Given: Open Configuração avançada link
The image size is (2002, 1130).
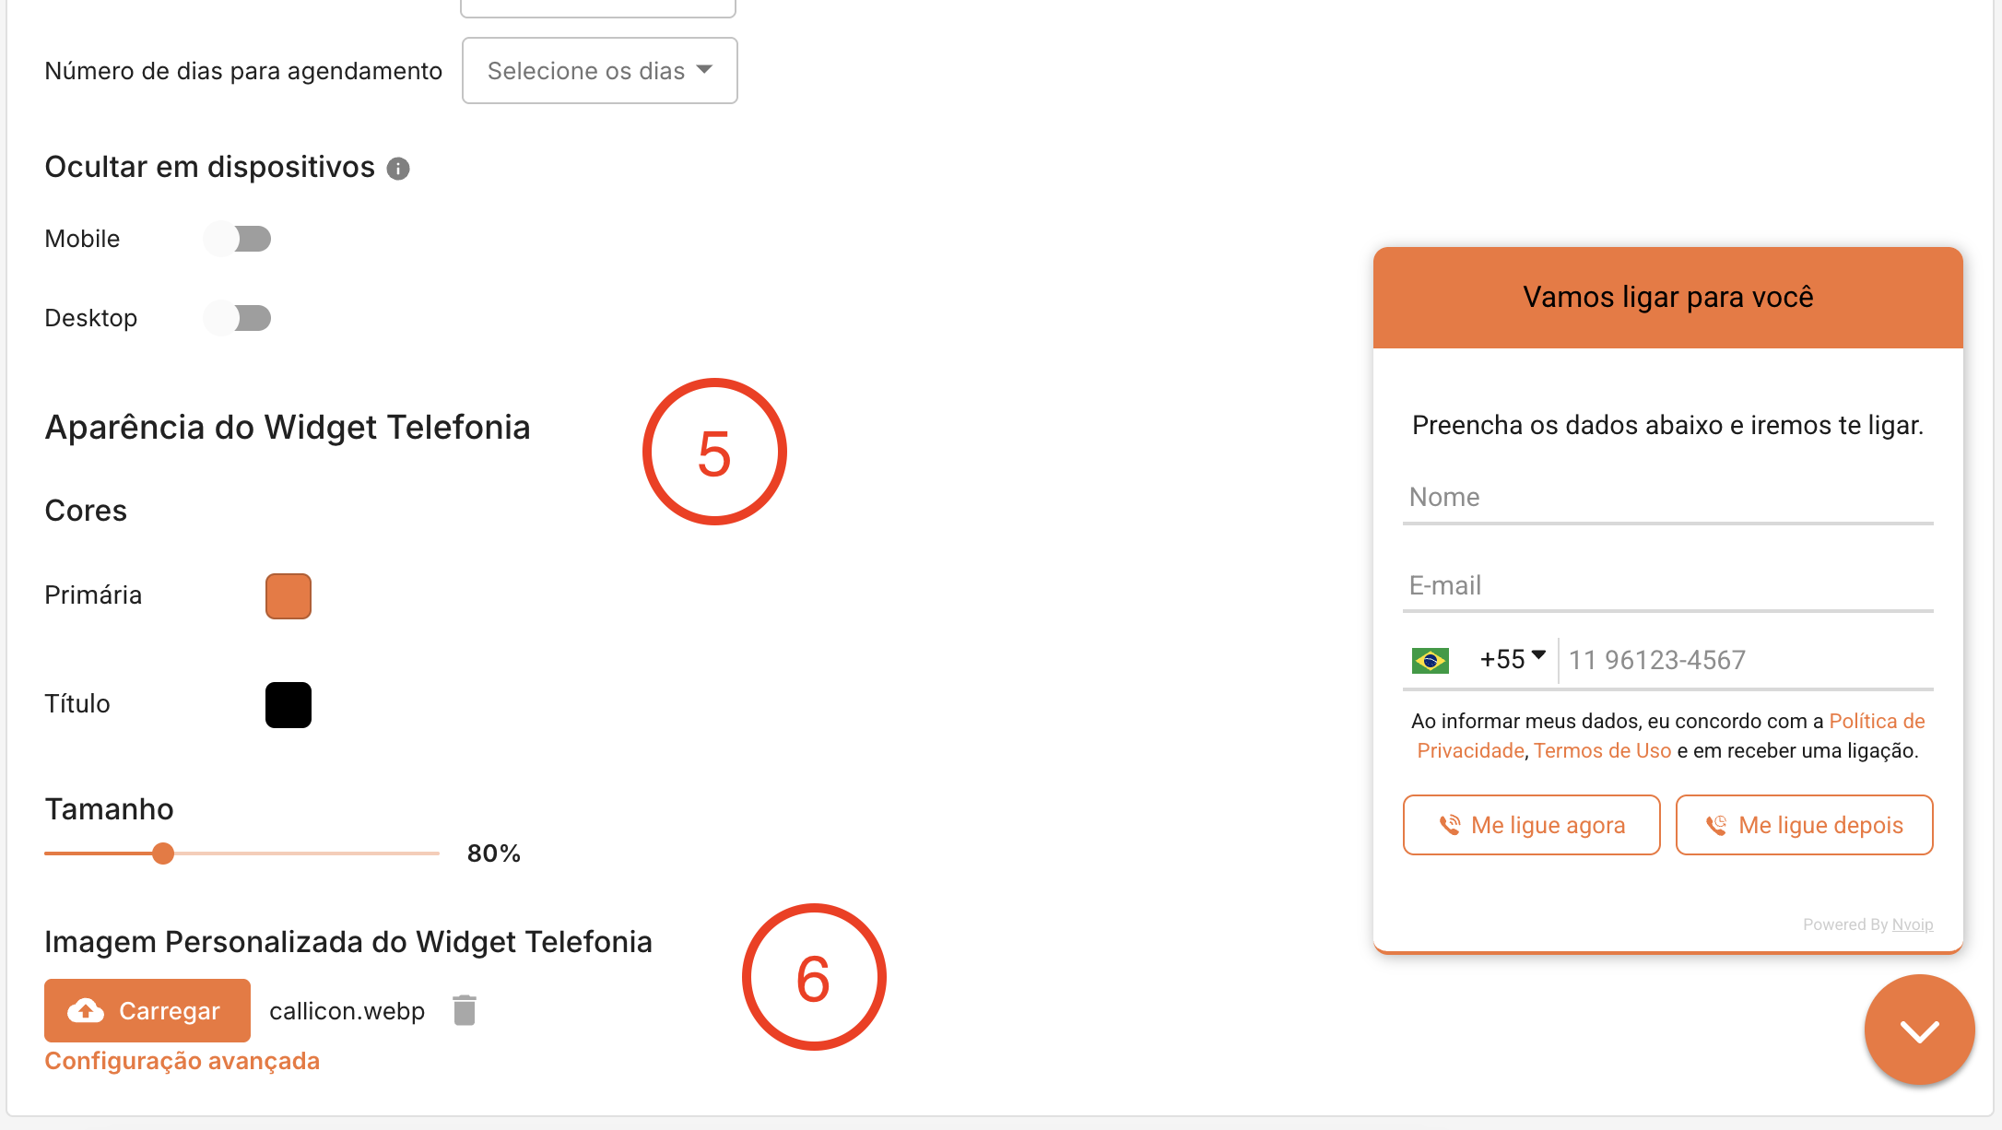Looking at the screenshot, I should (183, 1061).
